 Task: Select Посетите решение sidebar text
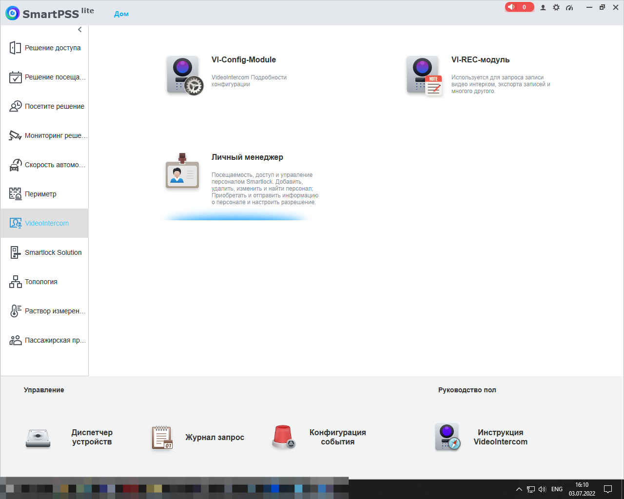tap(55, 106)
